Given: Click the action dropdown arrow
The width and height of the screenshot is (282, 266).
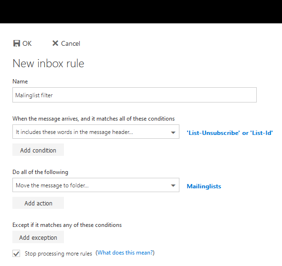Looking at the screenshot, I should click(x=173, y=185).
